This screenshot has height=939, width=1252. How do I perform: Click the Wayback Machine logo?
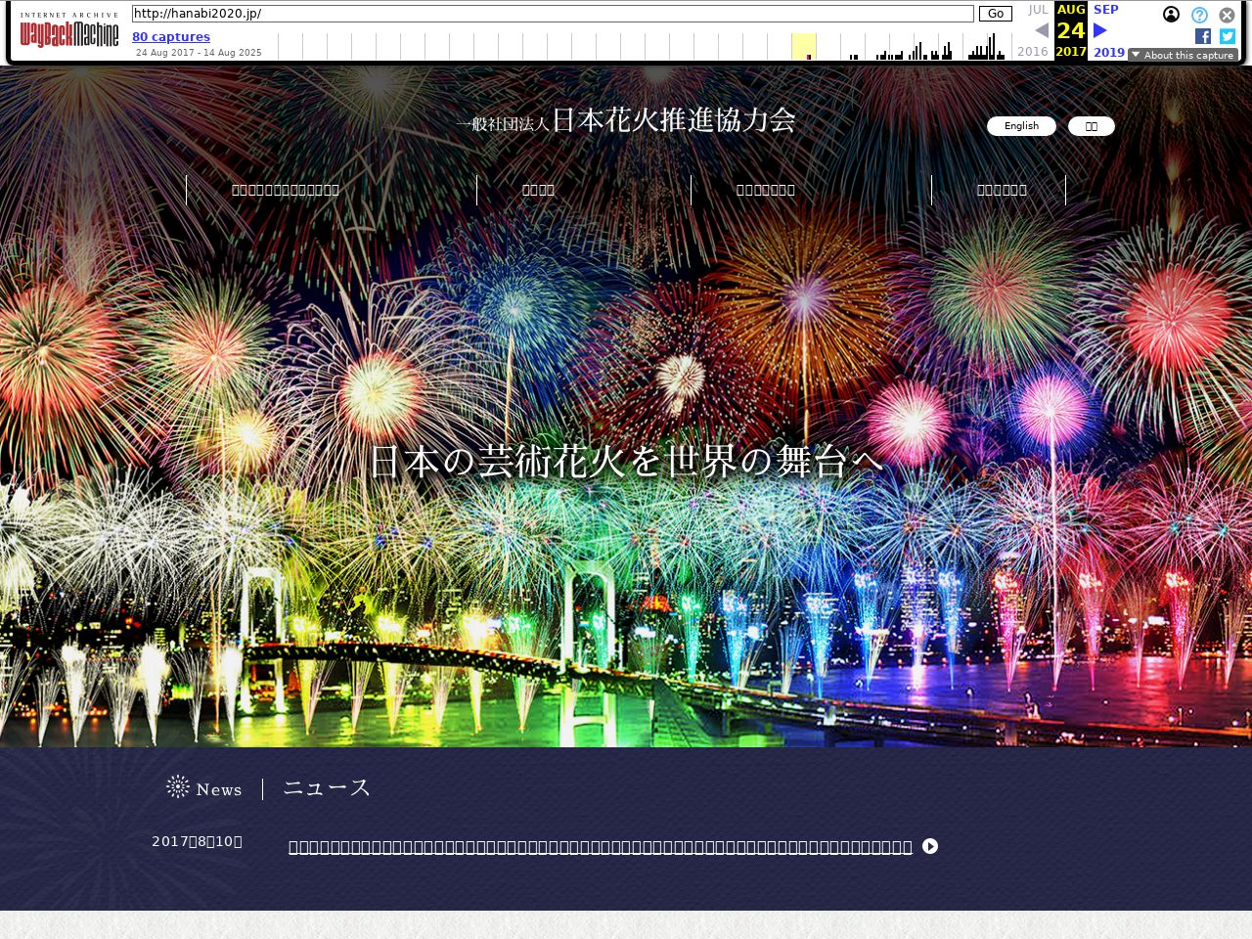tap(68, 31)
